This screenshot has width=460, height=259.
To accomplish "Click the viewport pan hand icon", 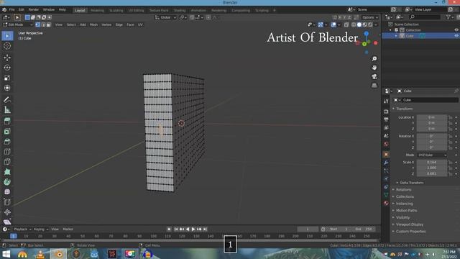I will [x=374, y=68].
